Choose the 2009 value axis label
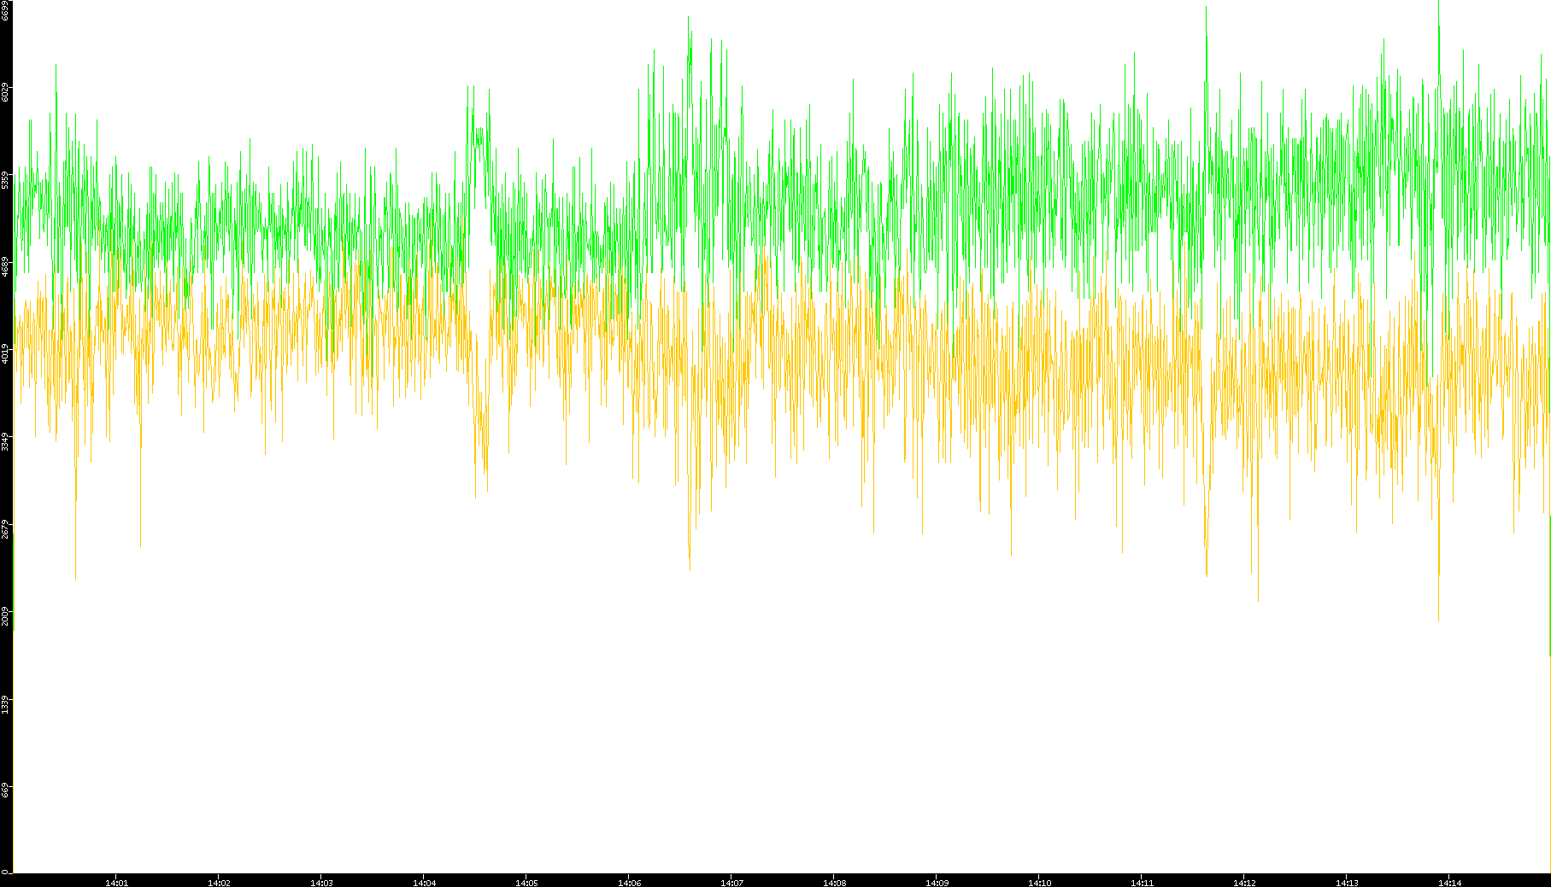Image resolution: width=1551 pixels, height=887 pixels. (x=5, y=616)
